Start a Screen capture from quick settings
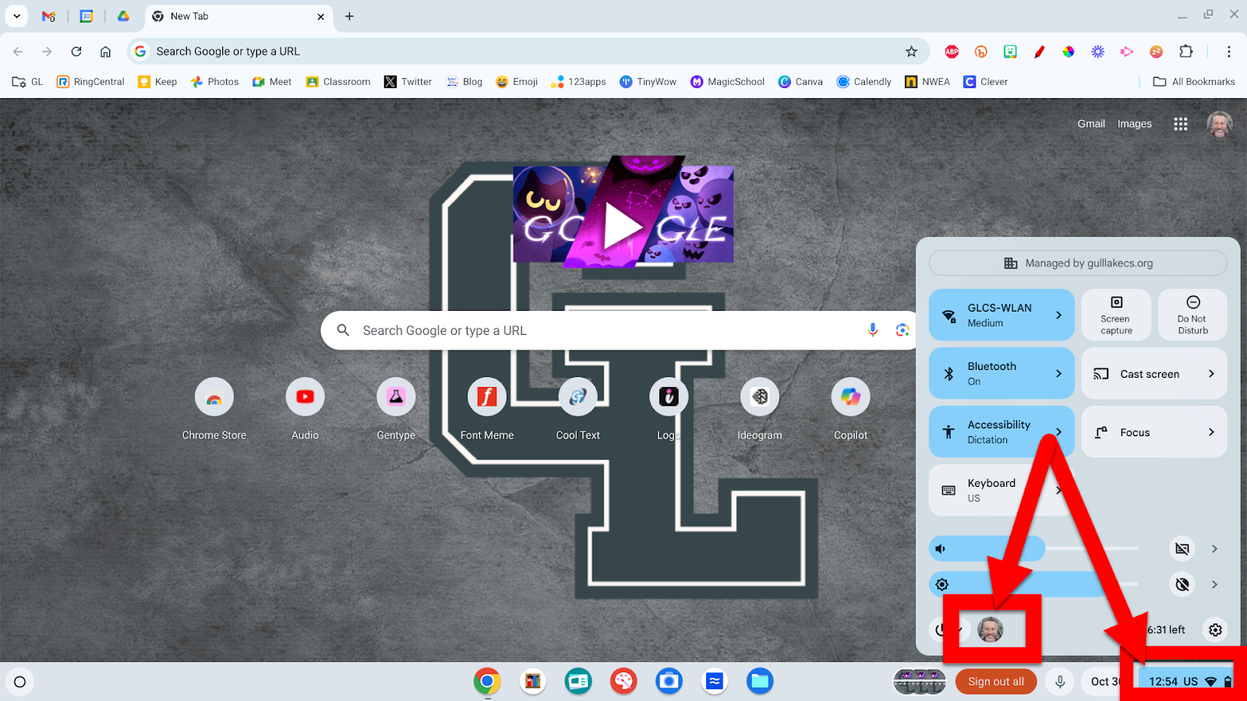 pos(1116,315)
